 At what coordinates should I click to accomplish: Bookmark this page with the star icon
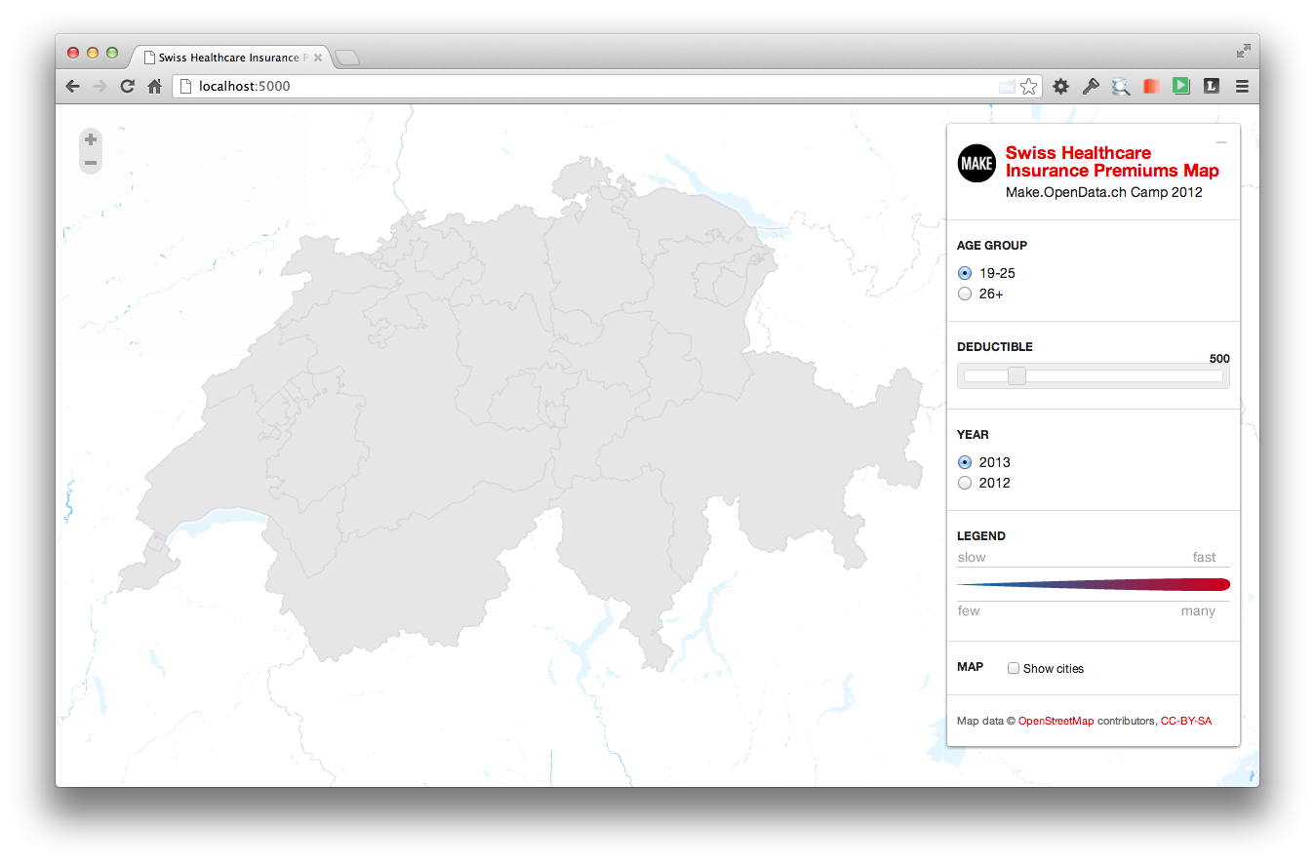click(1028, 87)
